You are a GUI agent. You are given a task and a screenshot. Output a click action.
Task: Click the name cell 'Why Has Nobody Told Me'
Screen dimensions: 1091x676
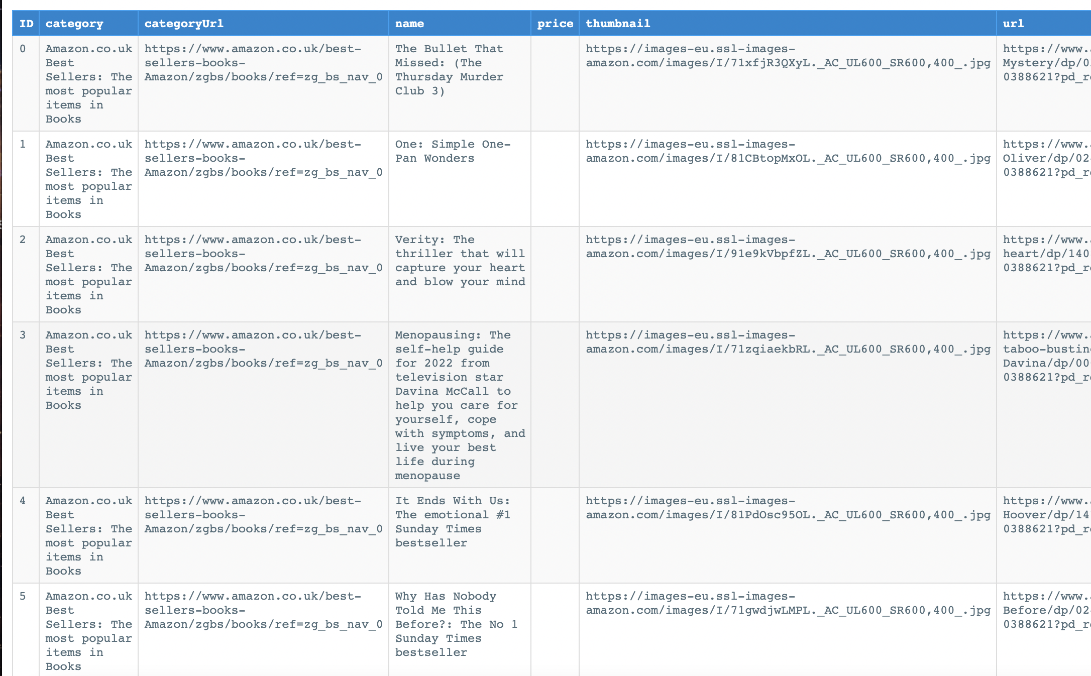click(460, 630)
